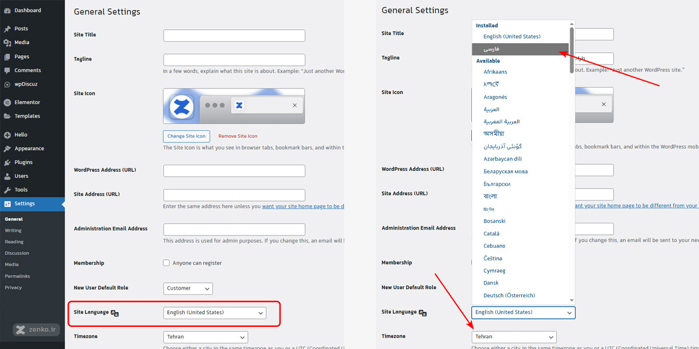Click the Change Site Icon button
699x349 pixels.
coord(186,136)
